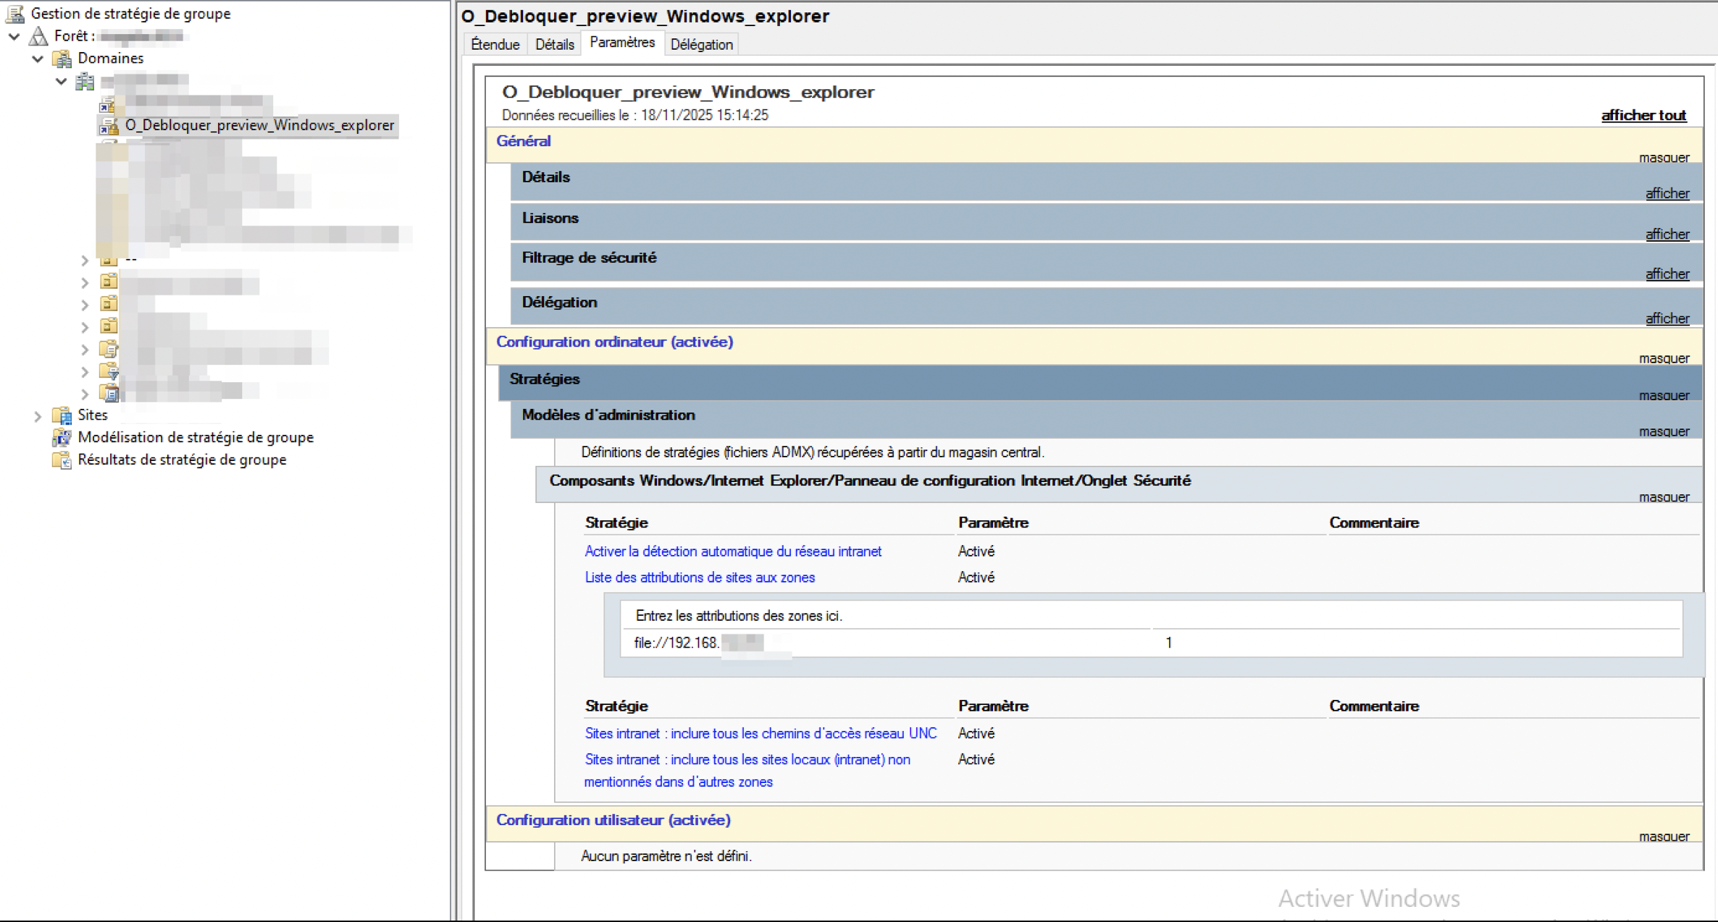Click the domain icon beneath Domaines
The image size is (1718, 922).
click(85, 81)
